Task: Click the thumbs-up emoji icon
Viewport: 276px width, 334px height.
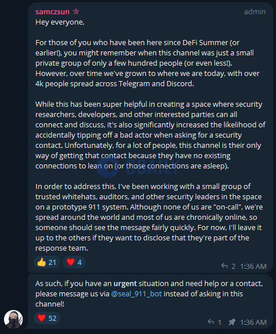Action: click(42, 262)
